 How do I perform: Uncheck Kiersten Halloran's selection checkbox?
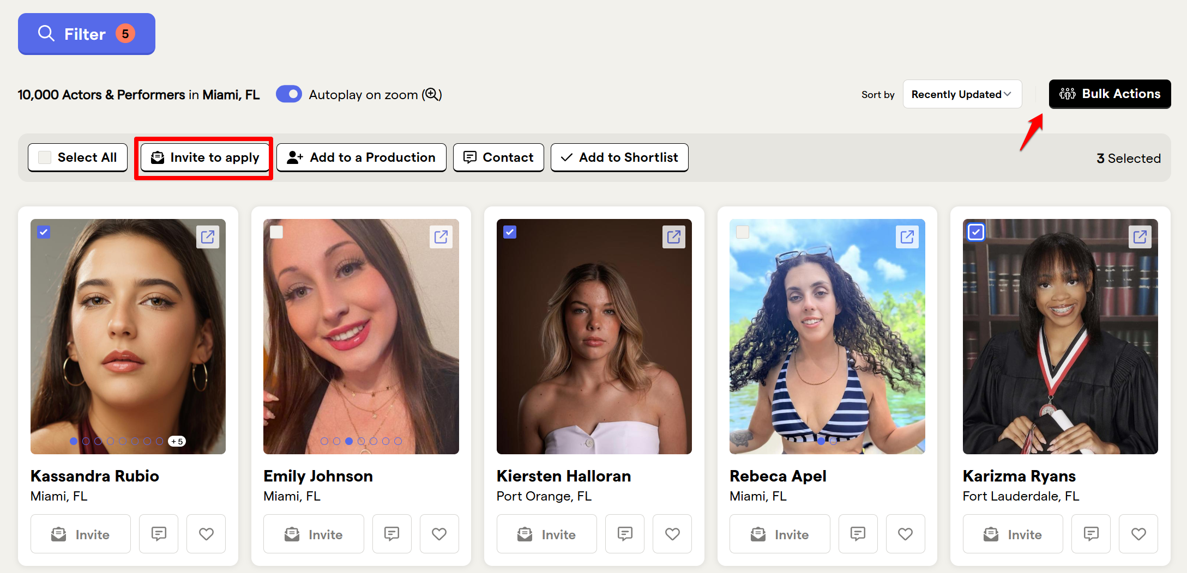[510, 232]
